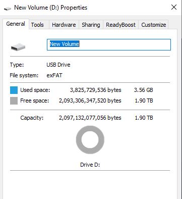
Task: Close the Properties dialog with X
Action: [174, 7]
